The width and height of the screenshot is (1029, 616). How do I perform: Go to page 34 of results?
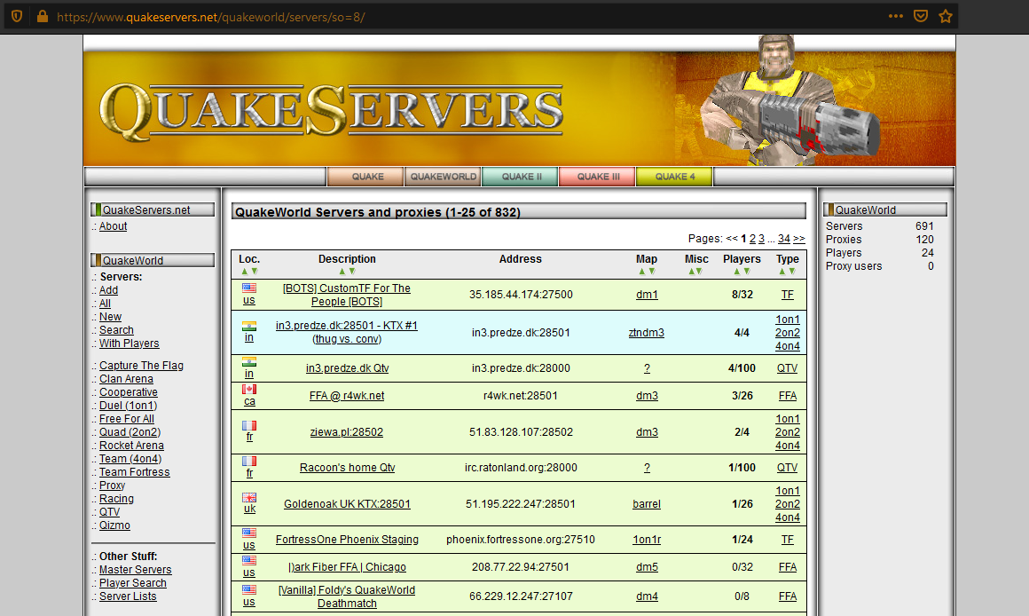click(784, 239)
